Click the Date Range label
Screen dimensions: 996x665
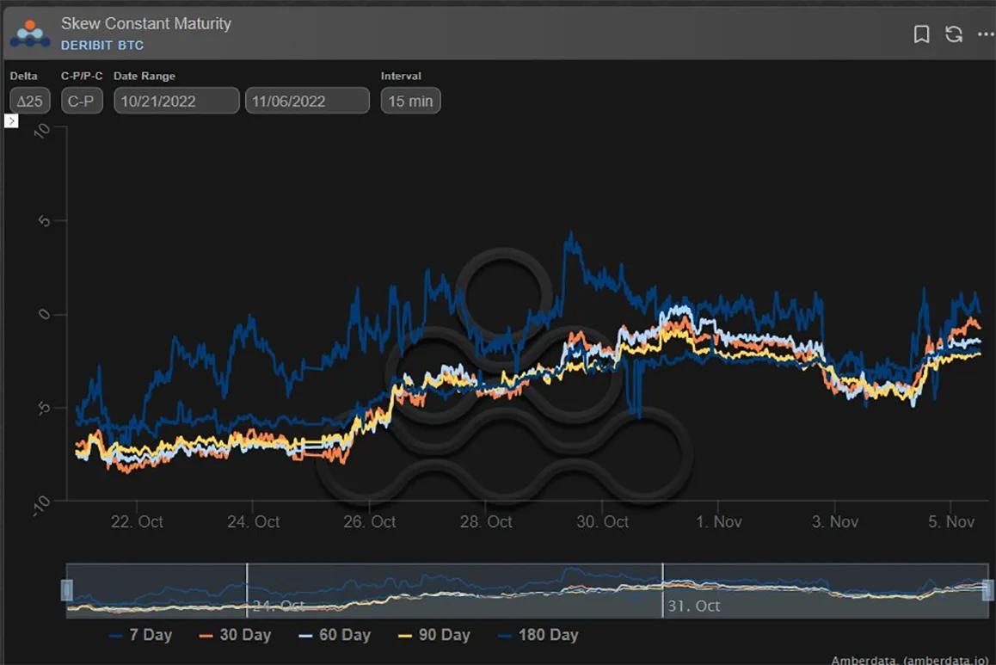[x=144, y=76]
